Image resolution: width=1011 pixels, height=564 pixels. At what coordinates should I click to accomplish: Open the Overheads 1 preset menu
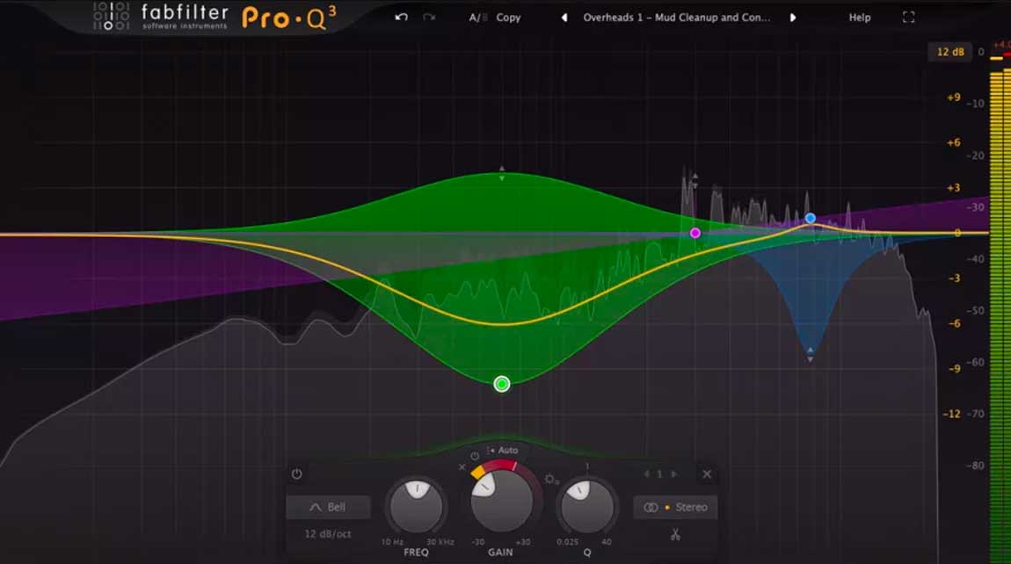[x=676, y=18]
